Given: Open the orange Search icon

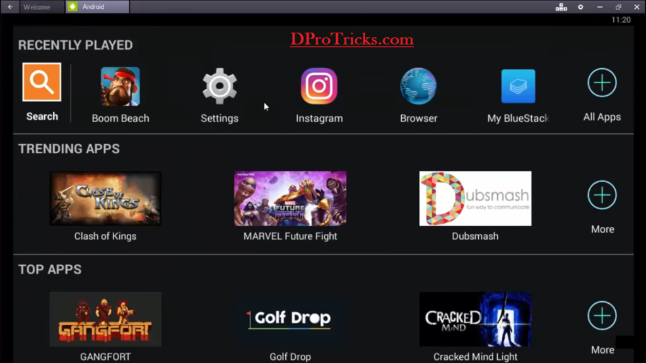Looking at the screenshot, I should pyautogui.click(x=42, y=82).
